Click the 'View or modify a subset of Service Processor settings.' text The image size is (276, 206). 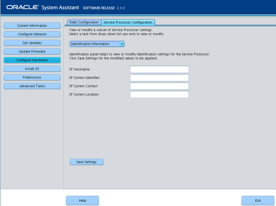pyautogui.click(x=111, y=30)
